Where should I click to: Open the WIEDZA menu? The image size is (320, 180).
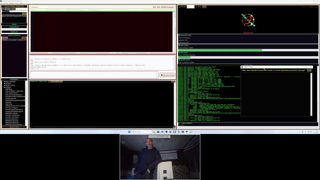pos(6,3)
